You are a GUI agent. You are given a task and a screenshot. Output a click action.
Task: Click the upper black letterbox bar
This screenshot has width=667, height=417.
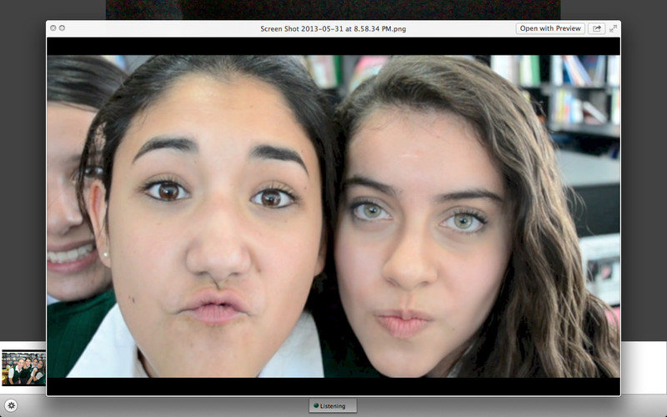pos(333,47)
